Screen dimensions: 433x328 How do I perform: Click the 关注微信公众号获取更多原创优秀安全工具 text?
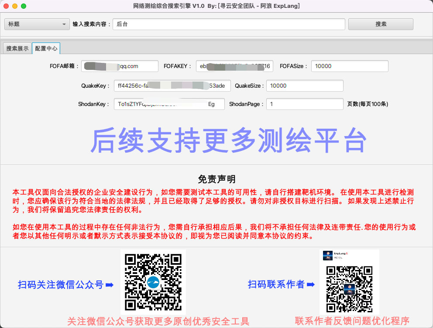click(x=158, y=321)
